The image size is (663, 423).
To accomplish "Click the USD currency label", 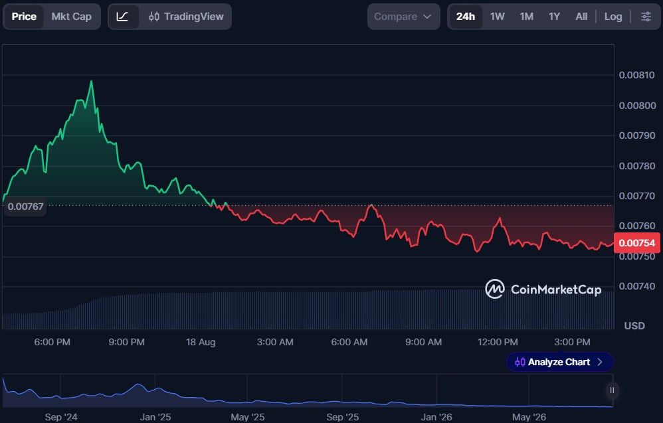I will (x=634, y=326).
